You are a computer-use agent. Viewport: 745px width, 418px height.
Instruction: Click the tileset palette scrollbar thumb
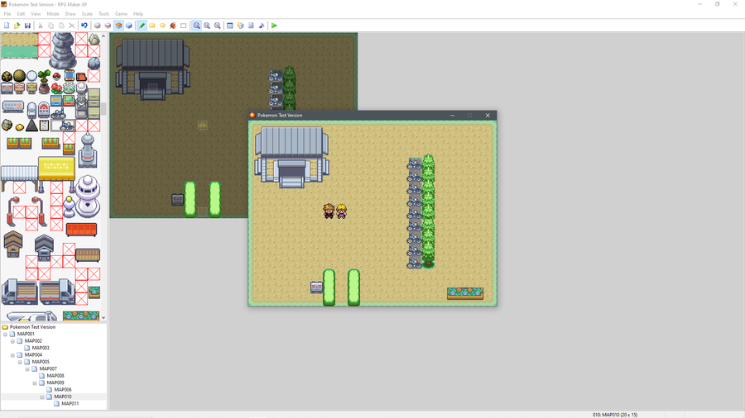tap(103, 109)
